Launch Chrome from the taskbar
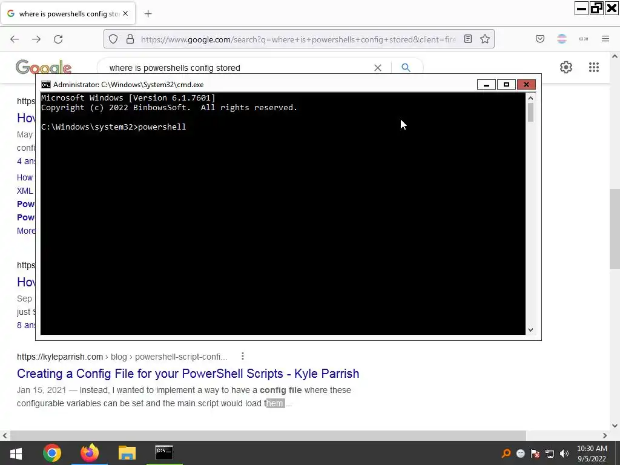This screenshot has height=465, width=620. coord(52,453)
